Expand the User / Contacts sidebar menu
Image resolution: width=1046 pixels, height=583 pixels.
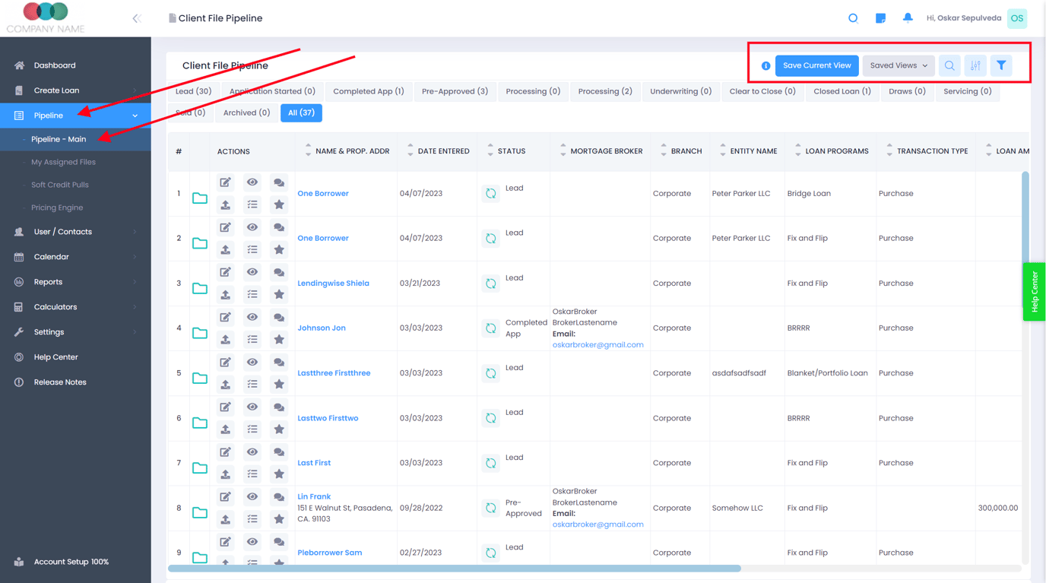point(75,232)
